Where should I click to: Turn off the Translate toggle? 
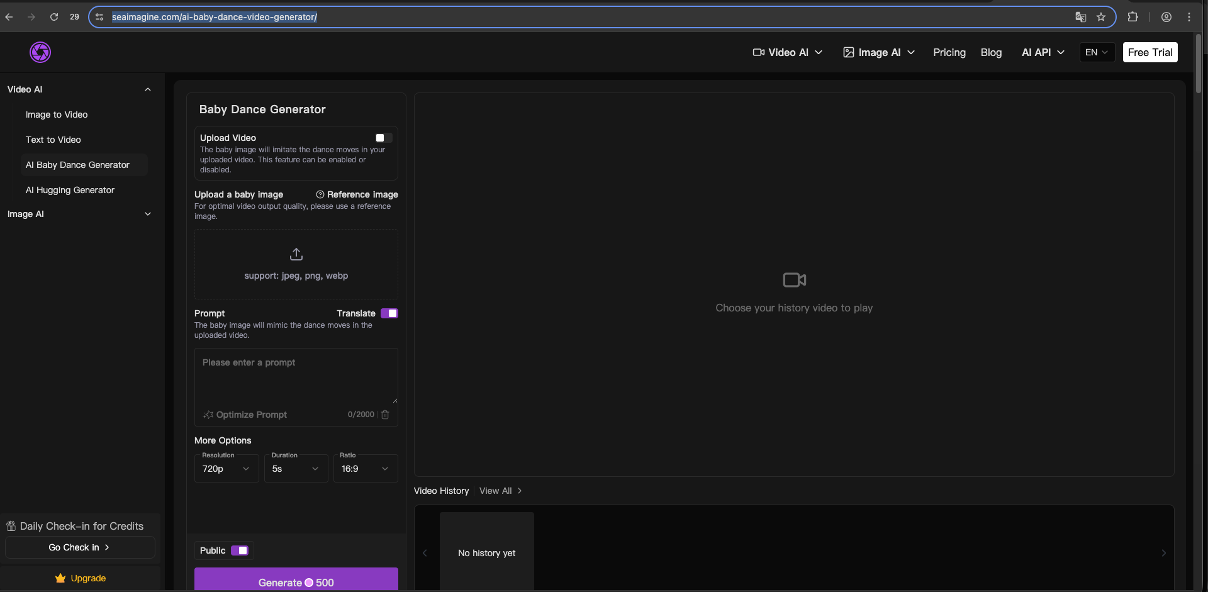pyautogui.click(x=389, y=313)
